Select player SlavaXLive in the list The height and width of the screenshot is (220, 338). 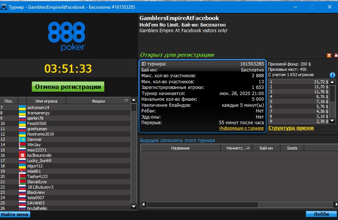(65, 182)
